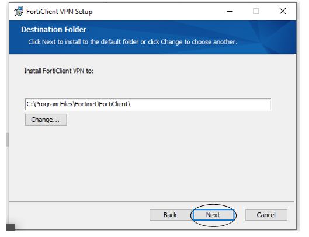This screenshot has height=237, width=309.
Task: Close the FortiClient VPN Setup dialog
Action: pyautogui.click(x=283, y=11)
